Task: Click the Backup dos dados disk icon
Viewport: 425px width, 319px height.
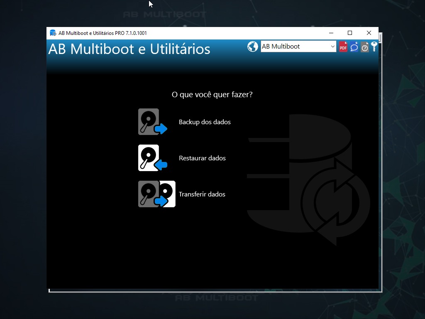Action: pyautogui.click(x=153, y=122)
